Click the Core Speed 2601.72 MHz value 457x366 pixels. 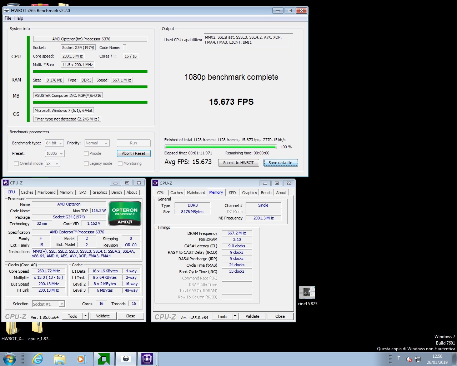(49, 271)
